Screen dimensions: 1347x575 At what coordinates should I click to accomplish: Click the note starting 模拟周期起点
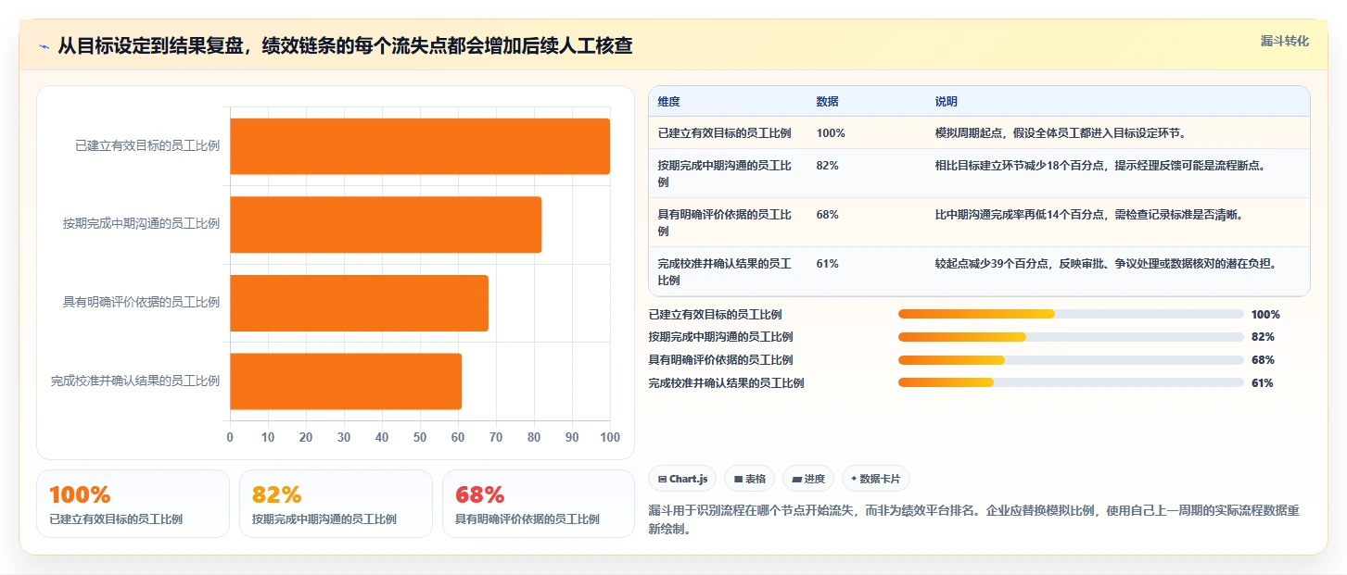tap(1061, 133)
